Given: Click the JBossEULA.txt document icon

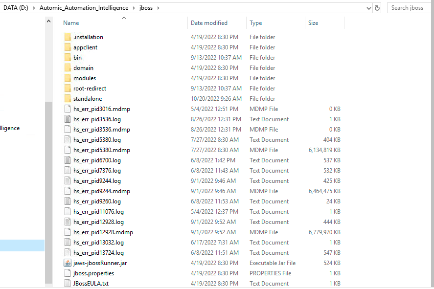Looking at the screenshot, I should [x=68, y=284].
